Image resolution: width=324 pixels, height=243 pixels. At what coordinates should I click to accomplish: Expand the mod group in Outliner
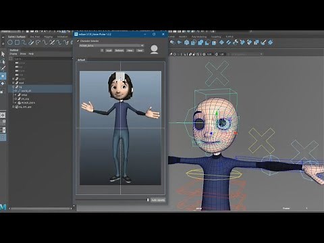pyautogui.click(x=13, y=83)
